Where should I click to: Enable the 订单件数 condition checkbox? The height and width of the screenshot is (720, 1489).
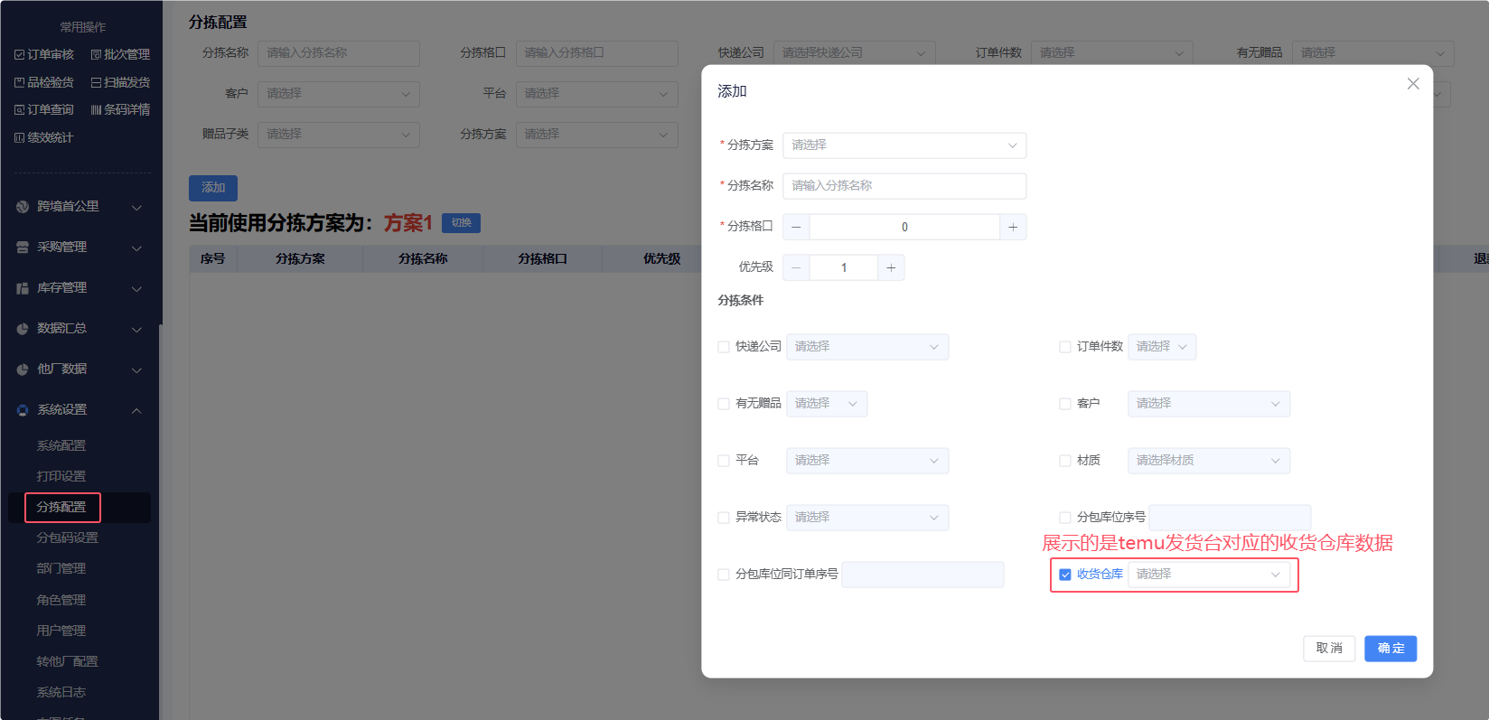(1065, 347)
